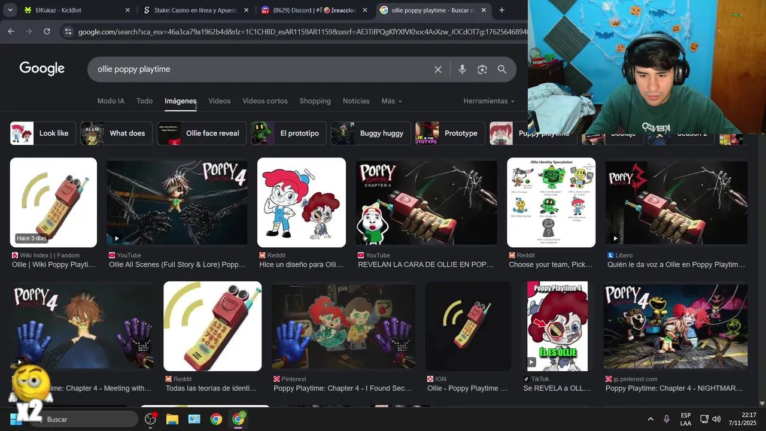Show hidden system tray icons chevron
This screenshot has width=766, height=431.
651,419
